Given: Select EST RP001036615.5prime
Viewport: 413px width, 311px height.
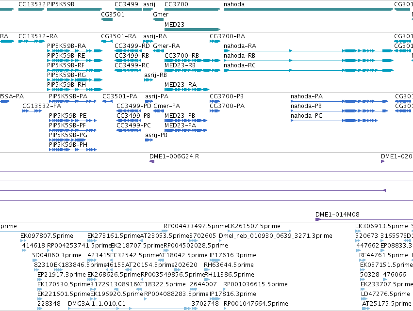Looking at the screenshot, I should coord(255,285).
